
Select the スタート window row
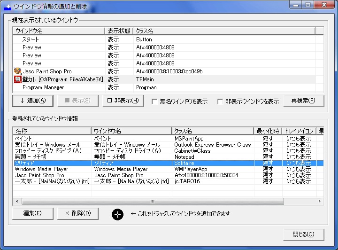(164, 39)
